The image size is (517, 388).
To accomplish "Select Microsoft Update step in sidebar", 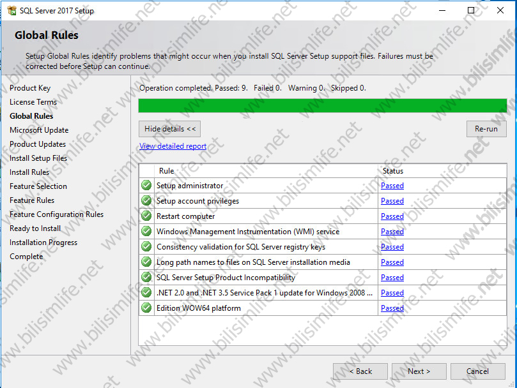I will 39,130.
